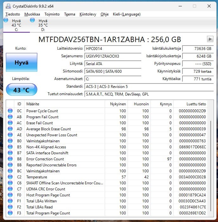The width and height of the screenshot is (218, 222).
Task: Click status orb for Error Correction Count
Action: tap(10, 159)
